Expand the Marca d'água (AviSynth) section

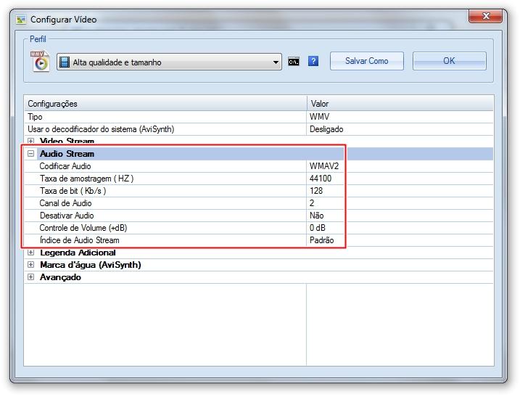(x=31, y=265)
